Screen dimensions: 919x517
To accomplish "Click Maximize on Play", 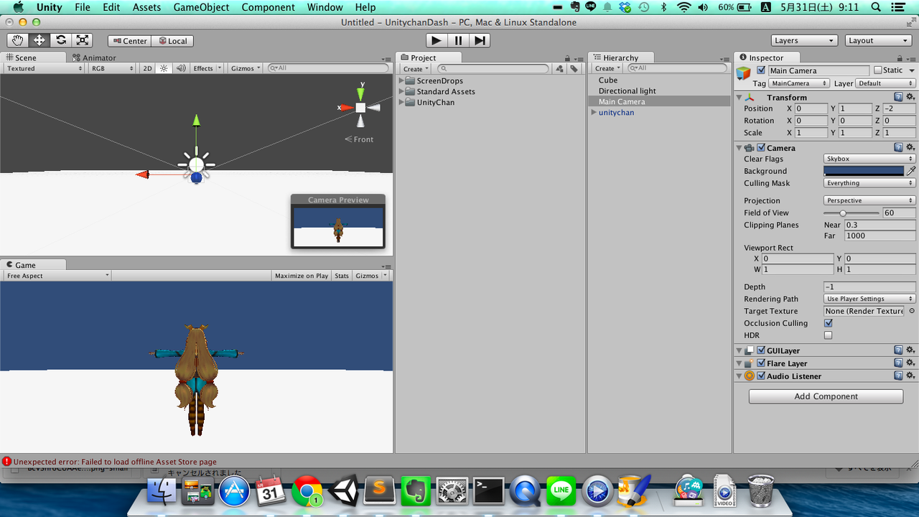I will pos(302,276).
